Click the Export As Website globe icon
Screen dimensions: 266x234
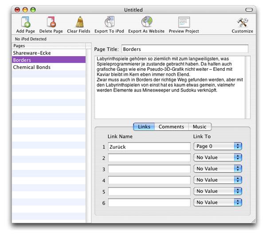[x=147, y=22]
